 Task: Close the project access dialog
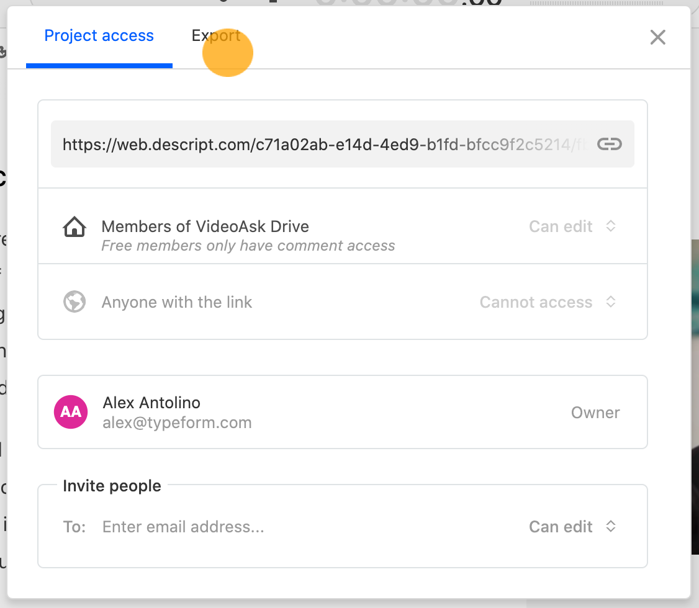click(657, 37)
